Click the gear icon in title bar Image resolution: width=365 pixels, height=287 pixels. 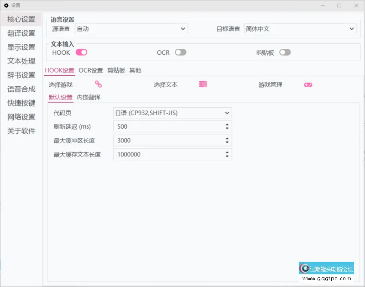(x=6, y=5)
